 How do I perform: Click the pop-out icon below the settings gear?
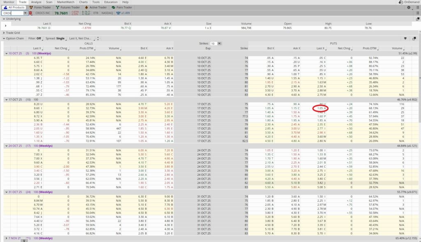click(x=417, y=18)
